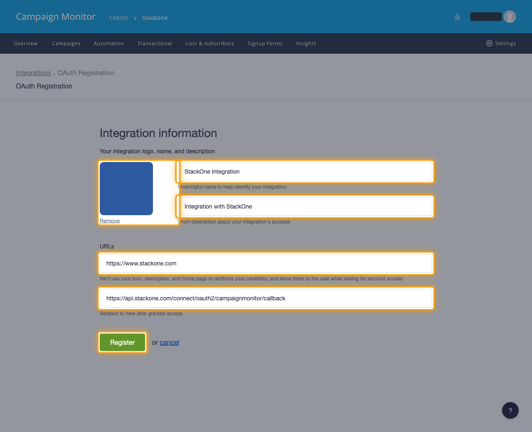
Task: Click 'Meaningful name to help identify' hint text
Action: click(232, 187)
